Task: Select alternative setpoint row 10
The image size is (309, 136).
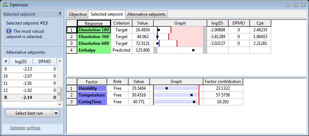Action: tap(30, 76)
